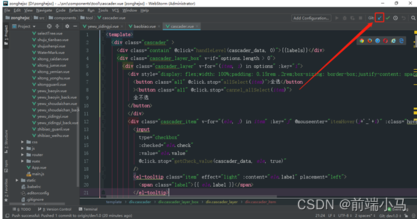Open Search Everywhere magnifier icon
Screen dimensions: 417x219
pyautogui.click(x=413, y=18)
